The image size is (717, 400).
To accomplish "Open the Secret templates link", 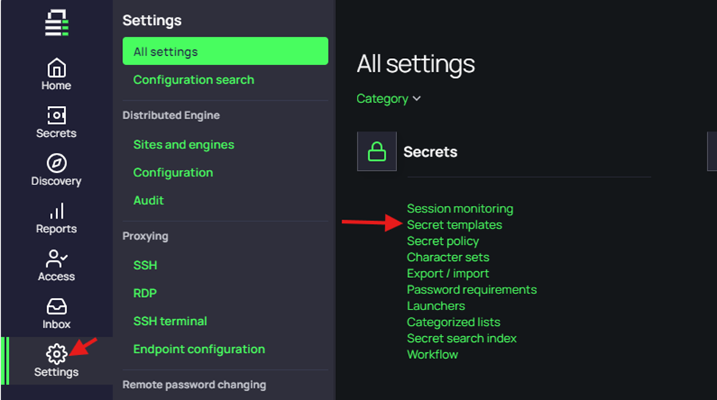I will point(454,225).
